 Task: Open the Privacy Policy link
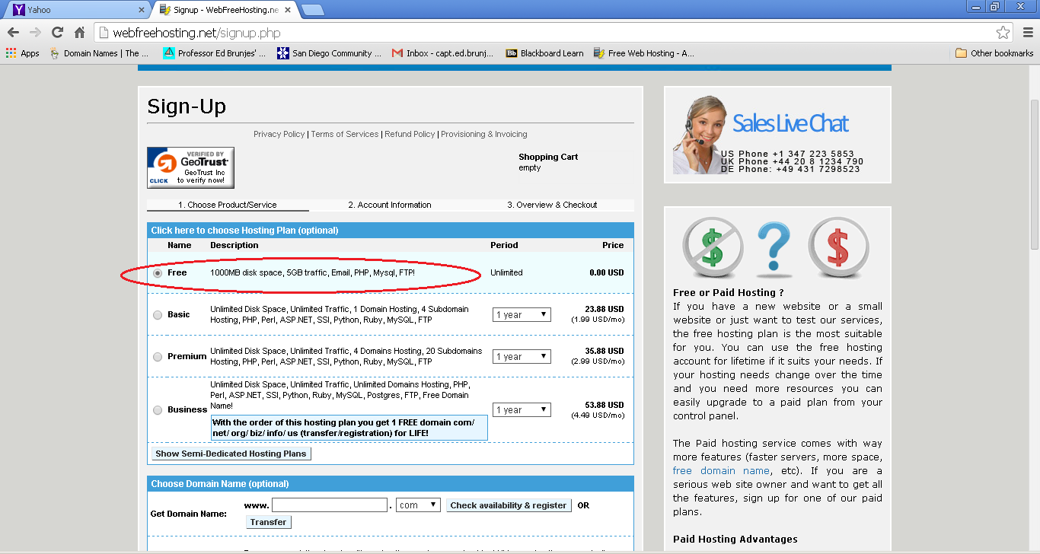[279, 134]
